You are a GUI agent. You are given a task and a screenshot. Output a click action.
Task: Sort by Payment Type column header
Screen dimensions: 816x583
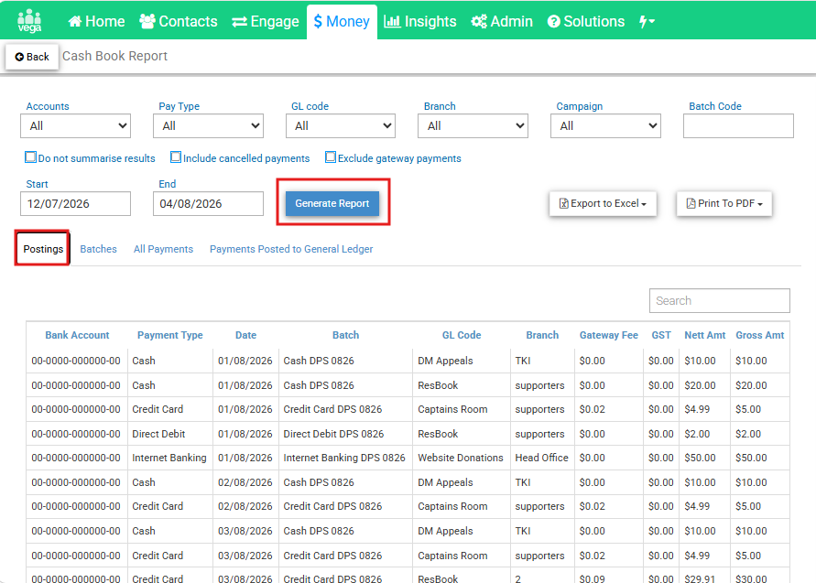click(170, 336)
